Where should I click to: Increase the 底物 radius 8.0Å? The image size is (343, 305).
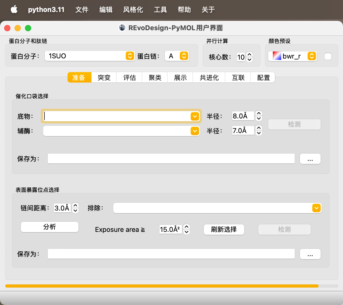coord(259,113)
